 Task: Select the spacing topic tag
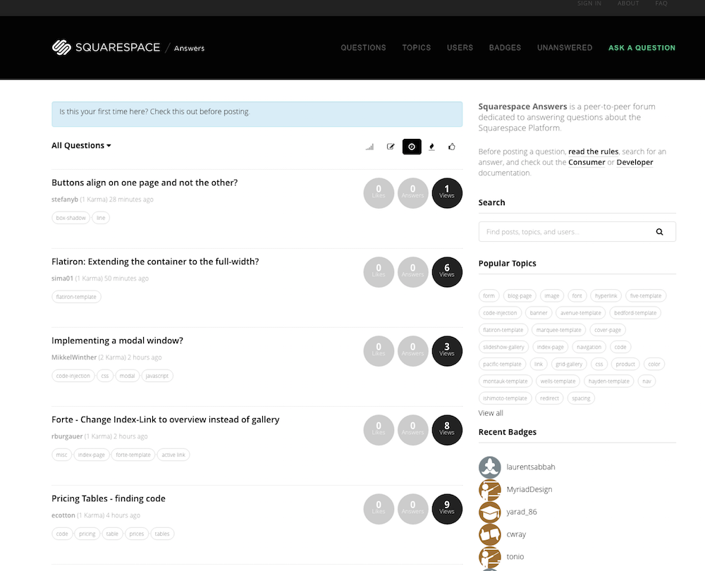pyautogui.click(x=581, y=398)
